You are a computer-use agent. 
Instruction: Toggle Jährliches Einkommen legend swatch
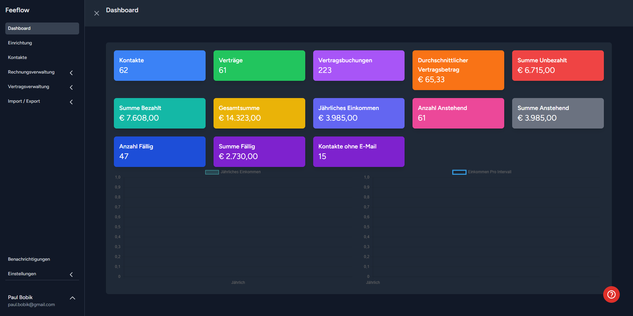pyautogui.click(x=212, y=172)
